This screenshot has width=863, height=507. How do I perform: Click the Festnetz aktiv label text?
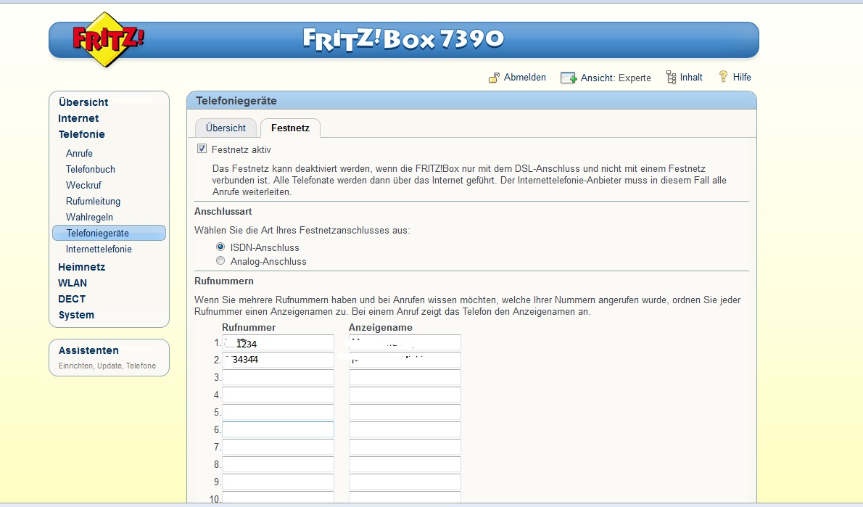tap(241, 149)
